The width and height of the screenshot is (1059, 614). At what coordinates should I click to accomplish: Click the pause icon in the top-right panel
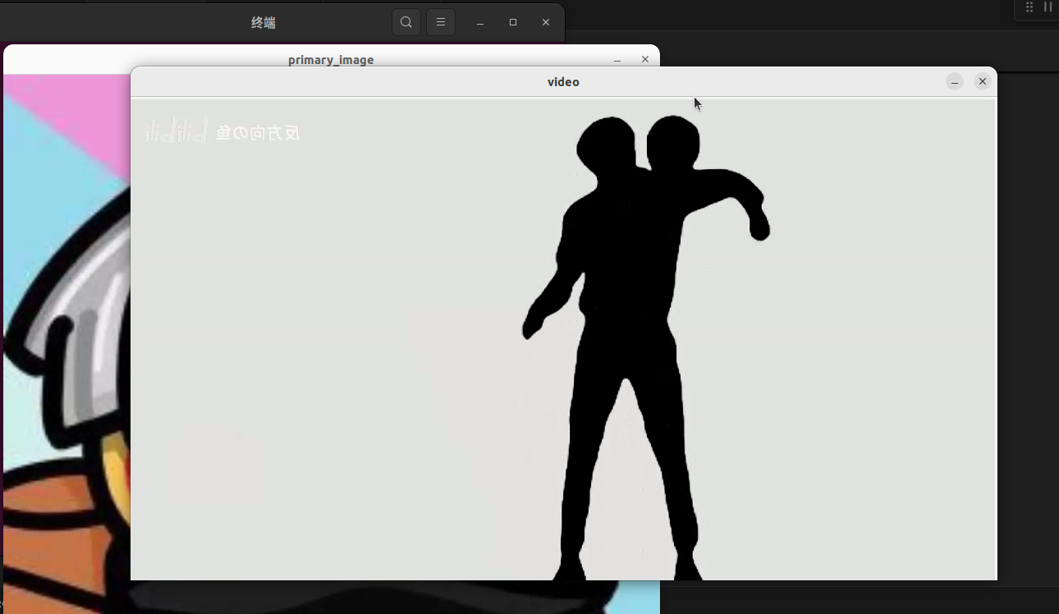tap(1048, 7)
